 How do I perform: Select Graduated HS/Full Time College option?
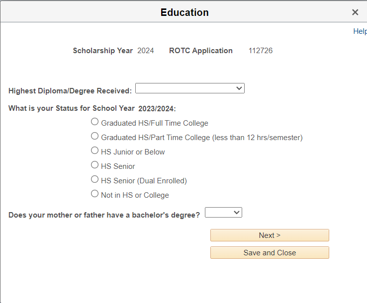pyautogui.click(x=94, y=122)
